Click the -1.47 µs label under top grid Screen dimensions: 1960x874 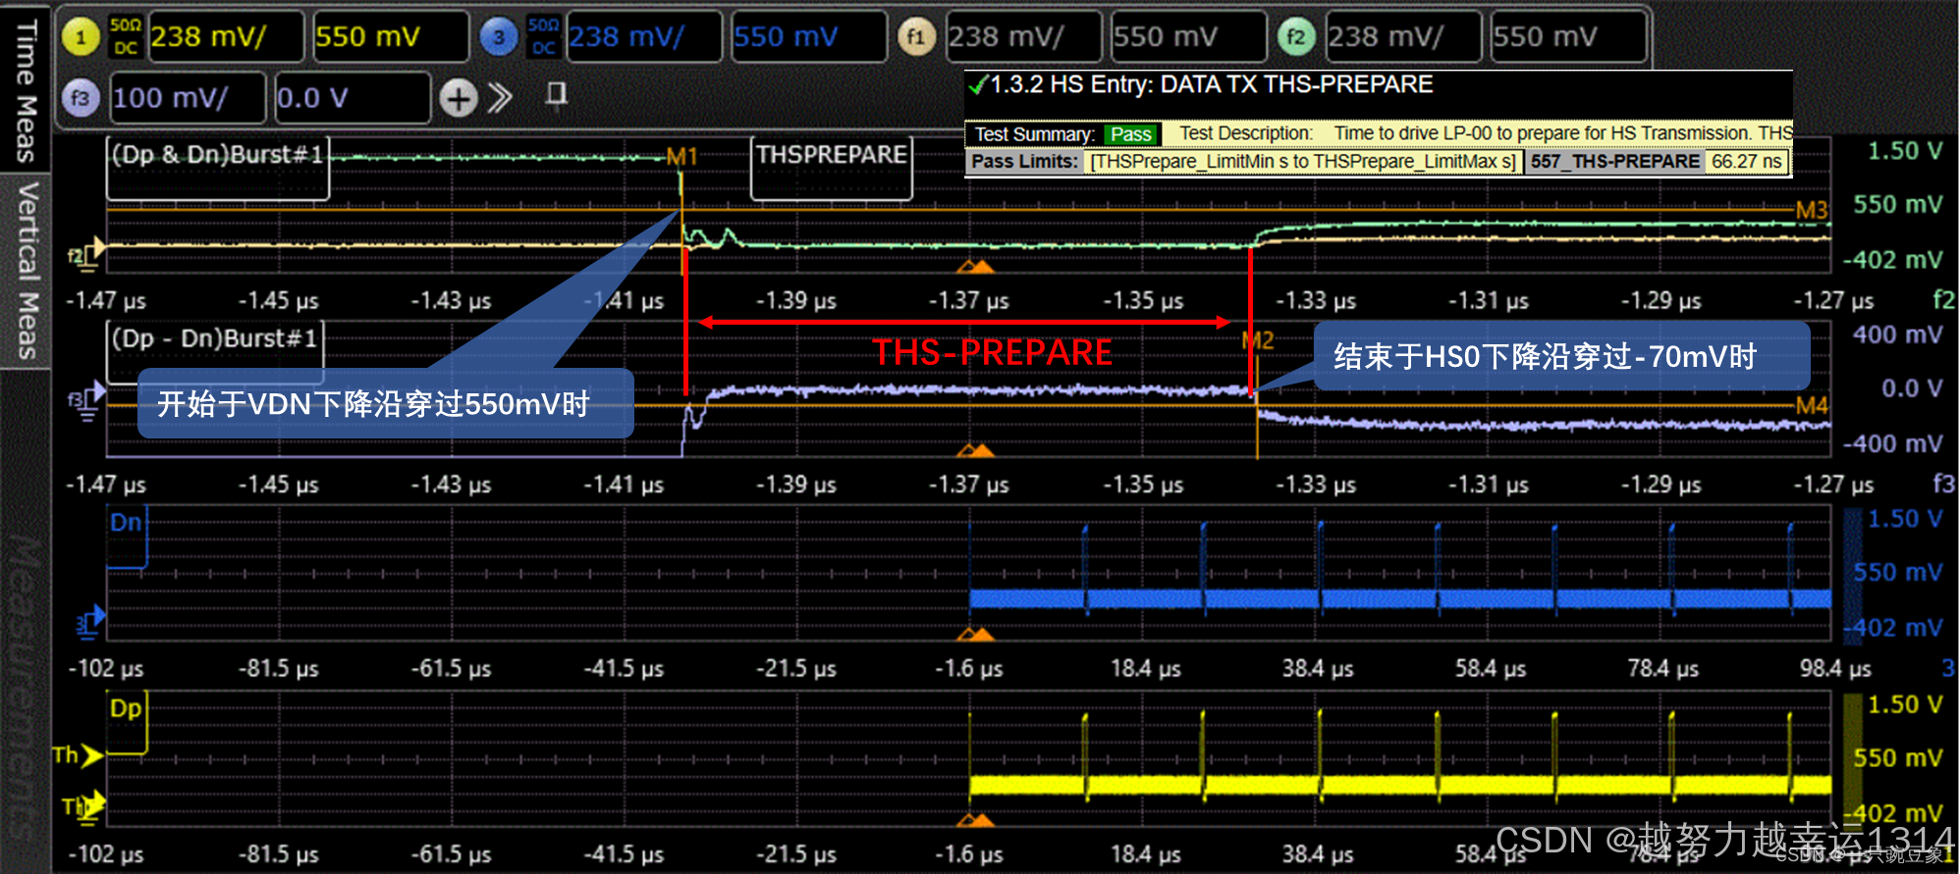(x=105, y=300)
